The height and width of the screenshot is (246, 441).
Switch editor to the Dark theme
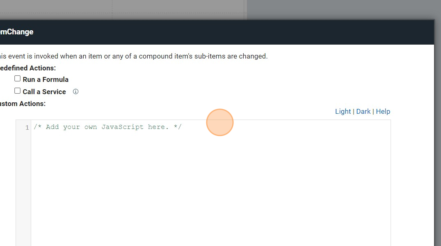tap(363, 111)
